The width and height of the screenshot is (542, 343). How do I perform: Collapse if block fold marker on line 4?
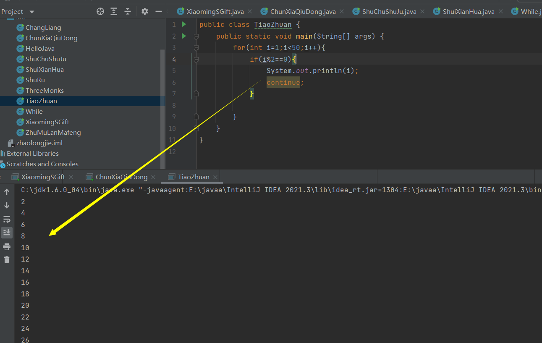(x=196, y=60)
